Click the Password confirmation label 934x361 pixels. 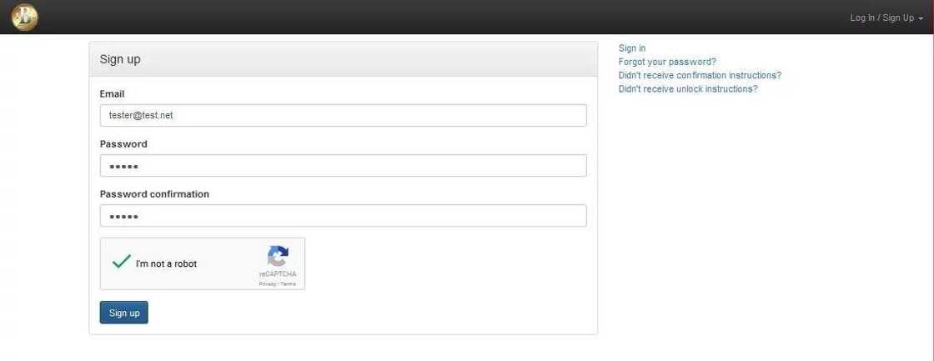point(154,194)
